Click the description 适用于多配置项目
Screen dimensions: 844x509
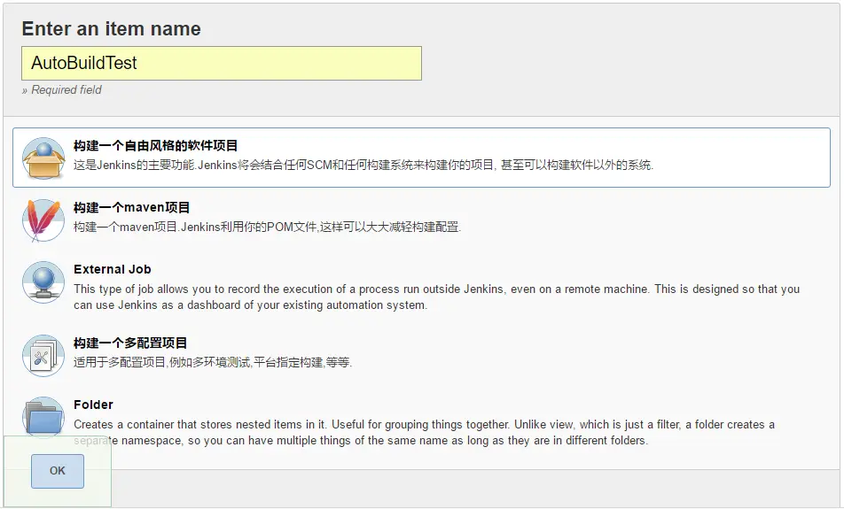click(x=213, y=362)
